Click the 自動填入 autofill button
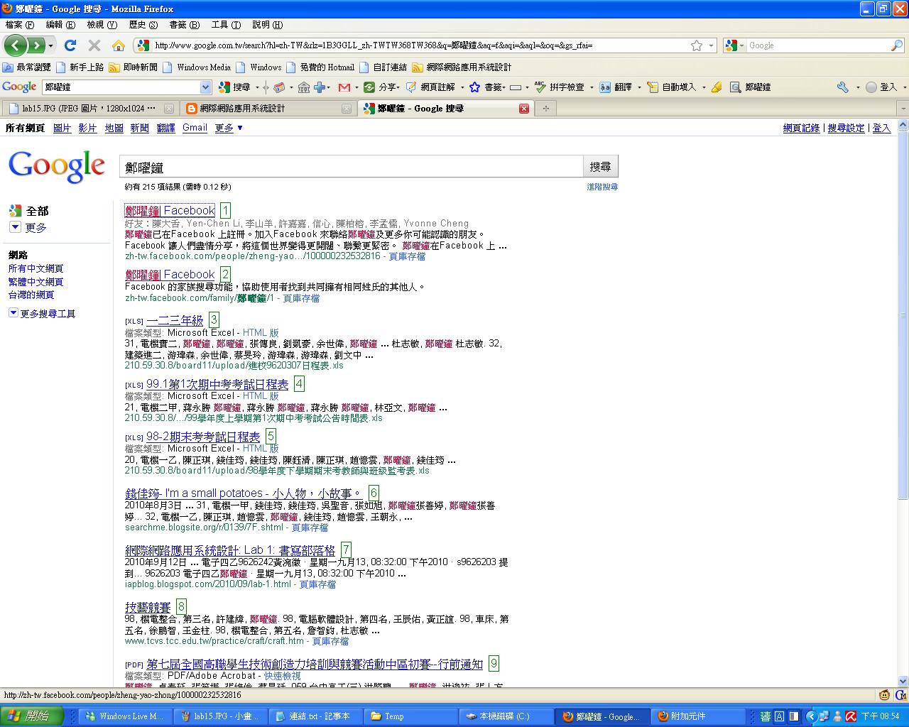This screenshot has height=727, width=909. tap(673, 87)
